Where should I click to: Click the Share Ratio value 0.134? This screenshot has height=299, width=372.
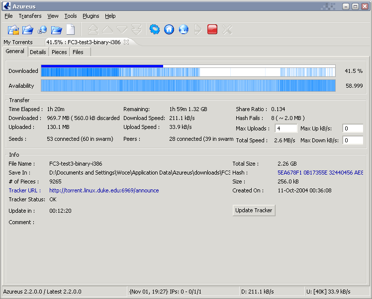tap(278, 109)
